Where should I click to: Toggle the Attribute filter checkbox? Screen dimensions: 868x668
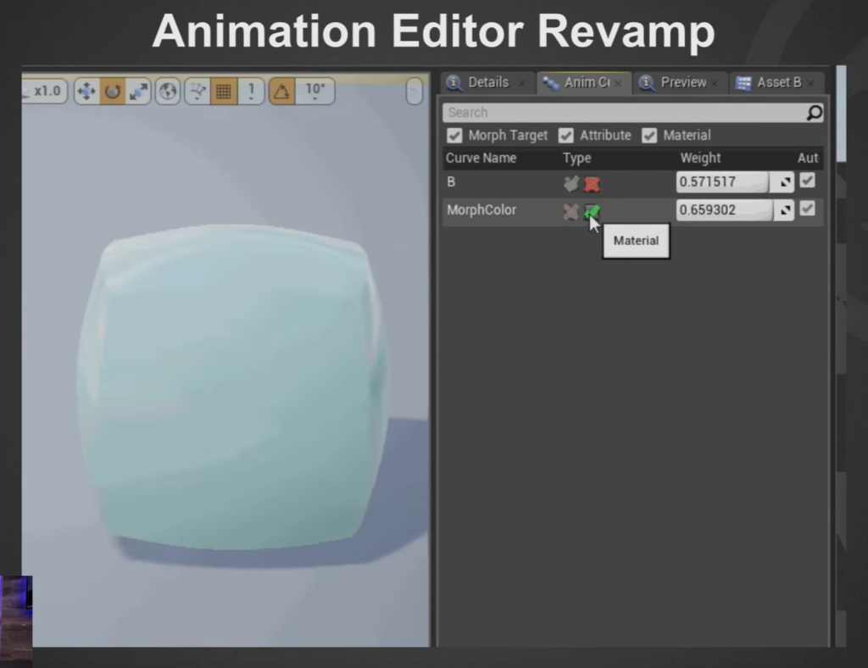(565, 136)
